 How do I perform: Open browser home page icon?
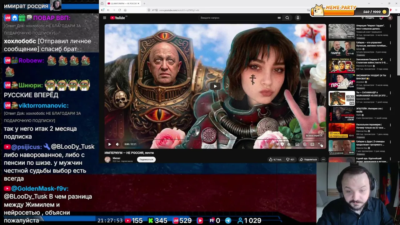[x=125, y=10]
